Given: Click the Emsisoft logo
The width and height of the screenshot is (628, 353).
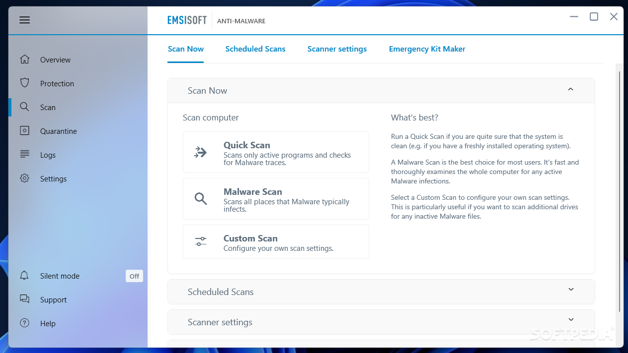Looking at the screenshot, I should 187,20.
